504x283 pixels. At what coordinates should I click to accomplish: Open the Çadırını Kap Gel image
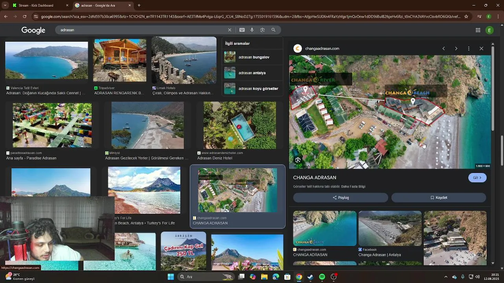click(x=183, y=250)
